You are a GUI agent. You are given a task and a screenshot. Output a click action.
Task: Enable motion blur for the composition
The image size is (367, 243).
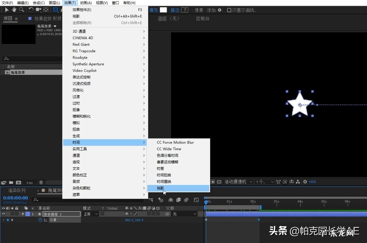point(186,200)
